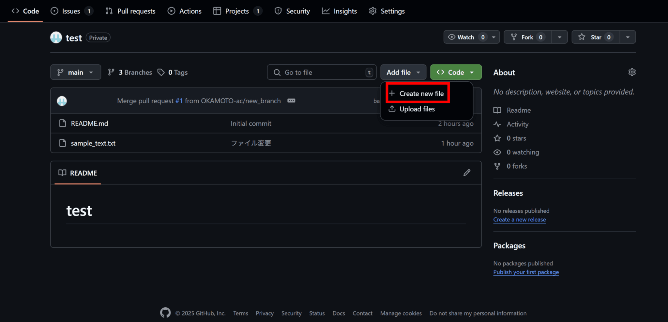Edit README with pencil icon
This screenshot has height=322, width=668.
(467, 172)
